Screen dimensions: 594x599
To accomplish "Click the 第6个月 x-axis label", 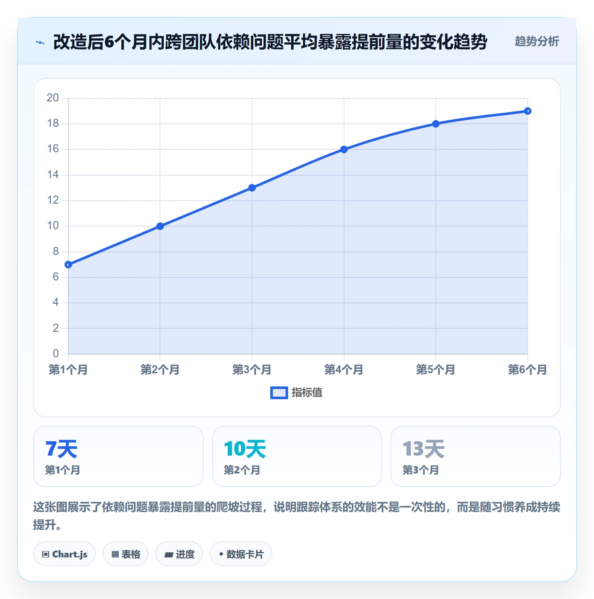I will pyautogui.click(x=528, y=370).
